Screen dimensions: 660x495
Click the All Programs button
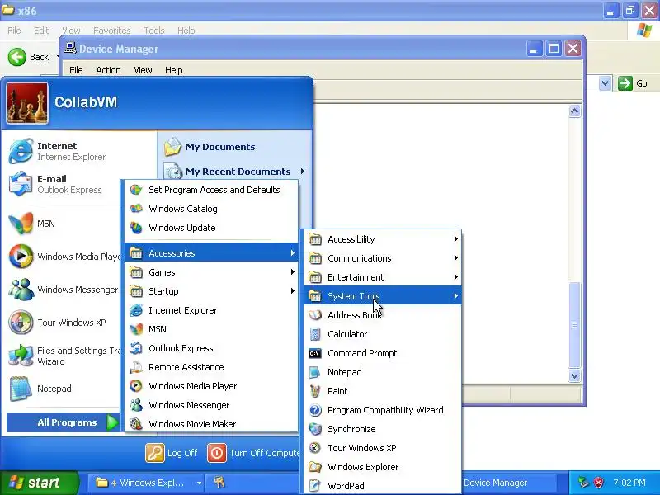coord(63,422)
